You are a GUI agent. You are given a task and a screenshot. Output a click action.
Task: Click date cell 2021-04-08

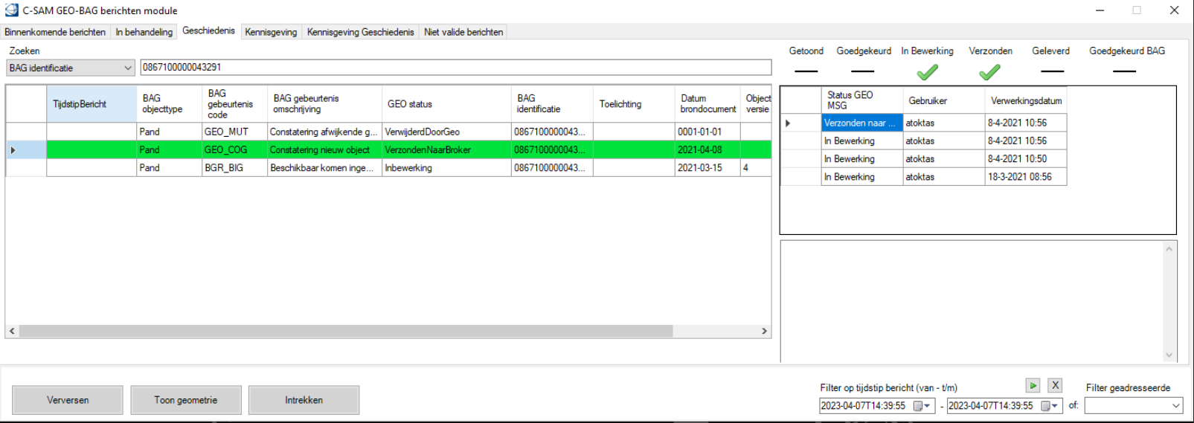point(707,150)
